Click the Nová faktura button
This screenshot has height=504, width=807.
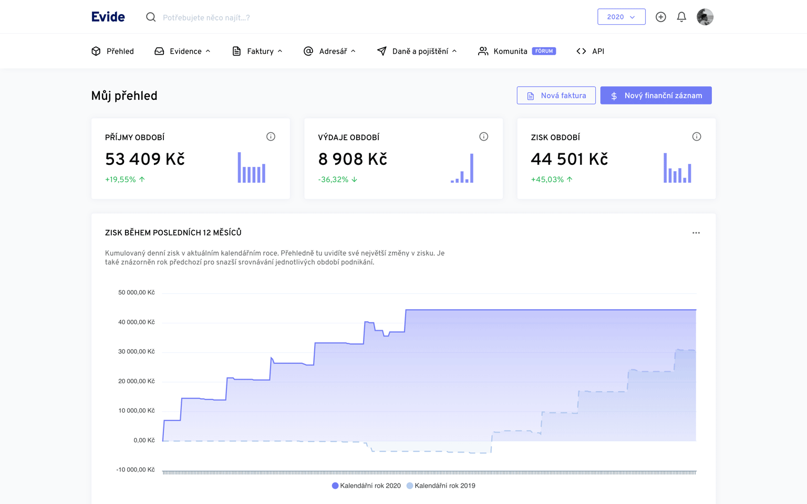click(x=556, y=96)
